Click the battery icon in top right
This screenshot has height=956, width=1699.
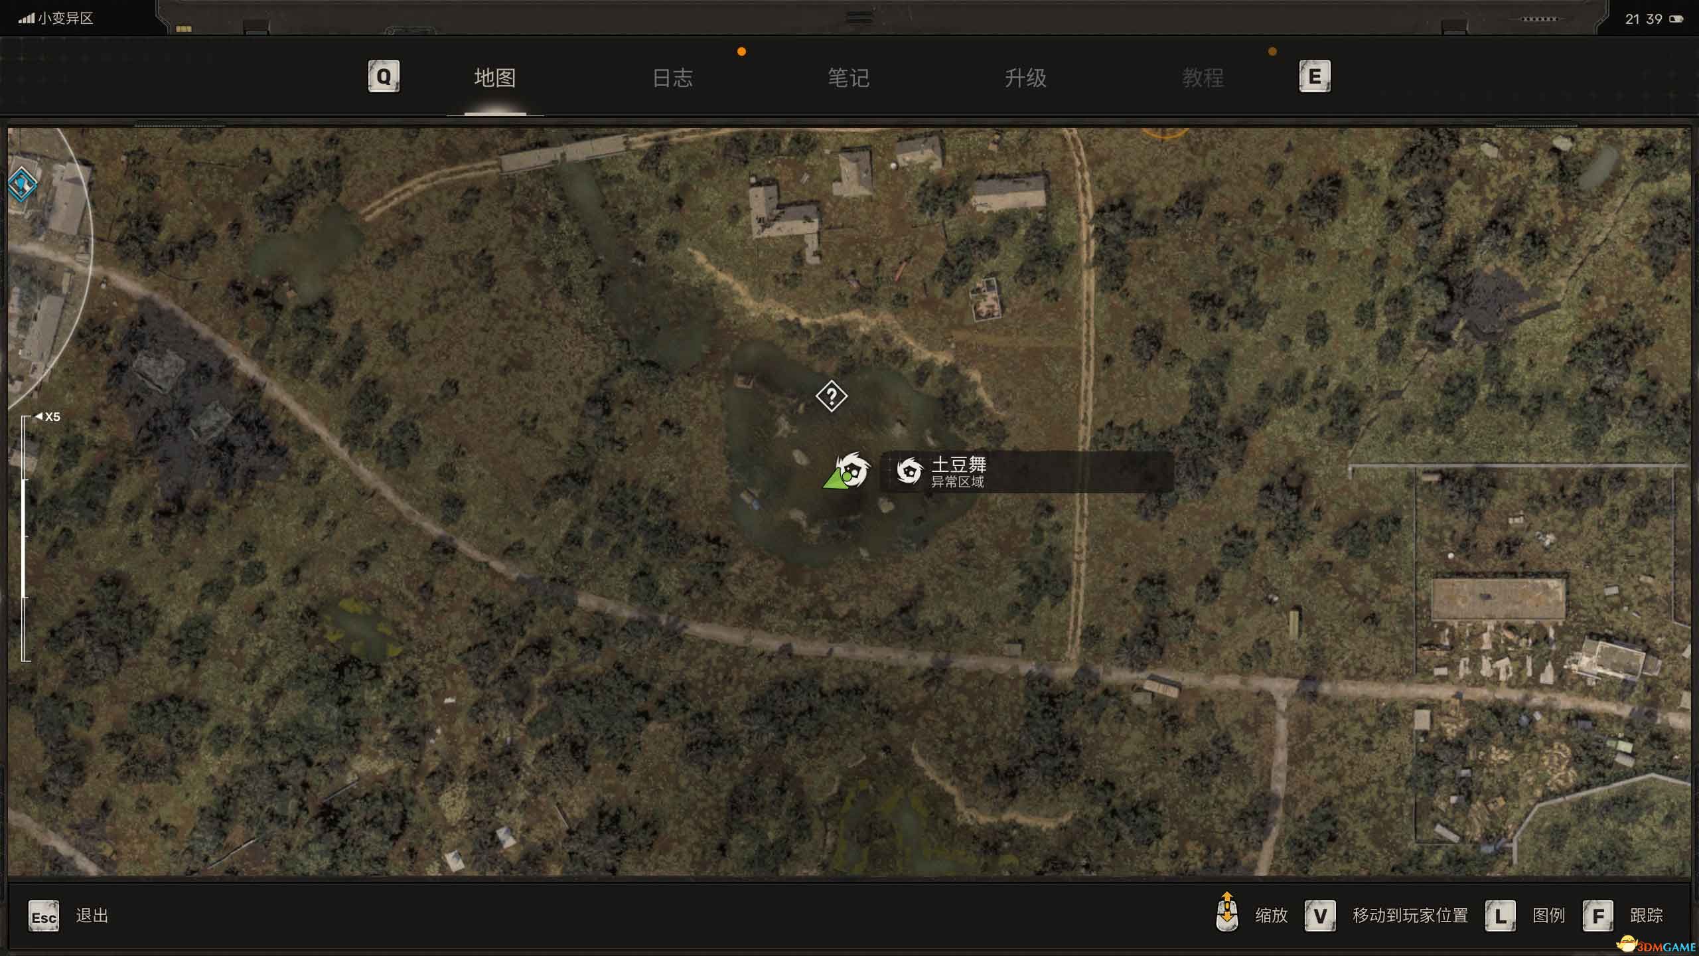1677,19
